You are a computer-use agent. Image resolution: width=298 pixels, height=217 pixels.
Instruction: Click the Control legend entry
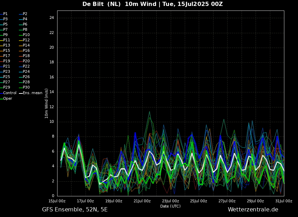point(8,93)
